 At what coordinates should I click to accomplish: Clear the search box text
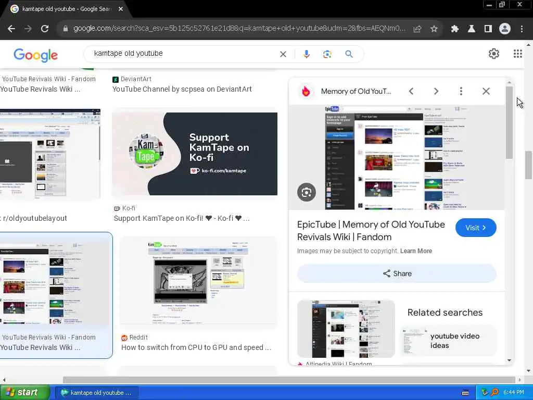point(283,54)
